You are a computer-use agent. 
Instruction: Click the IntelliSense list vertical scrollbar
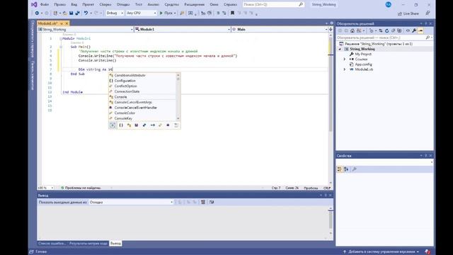point(178,97)
